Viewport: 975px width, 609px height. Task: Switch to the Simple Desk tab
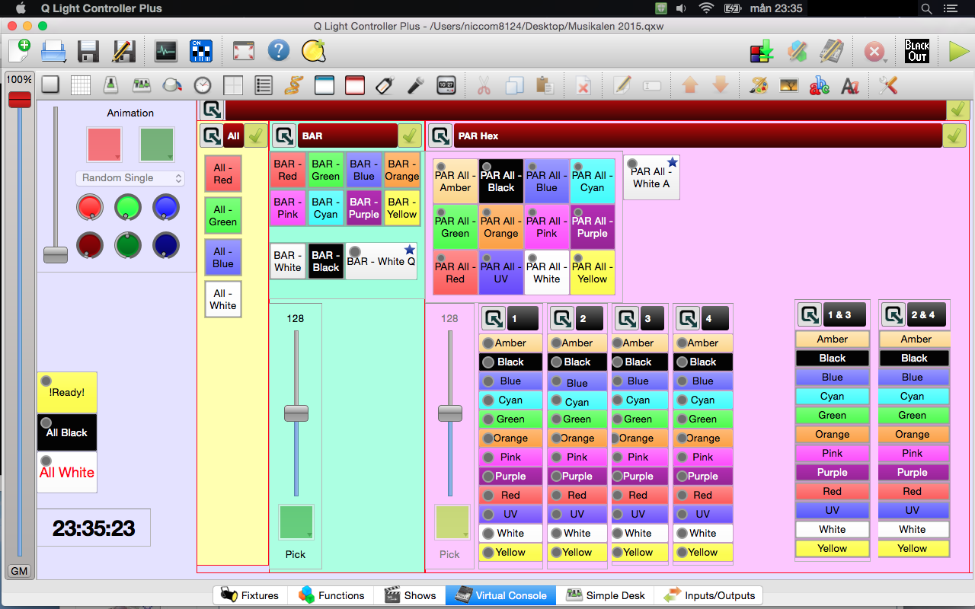click(606, 595)
